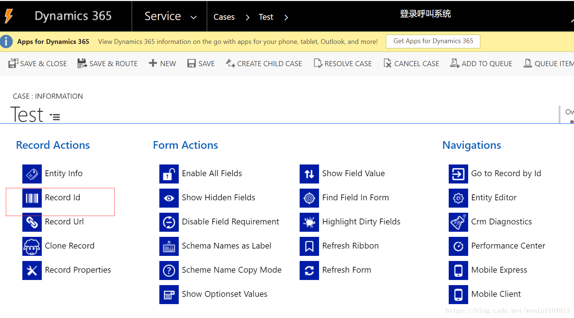This screenshot has width=574, height=318.
Task: Click the Show Field Value arrows icon
Action: 309,174
